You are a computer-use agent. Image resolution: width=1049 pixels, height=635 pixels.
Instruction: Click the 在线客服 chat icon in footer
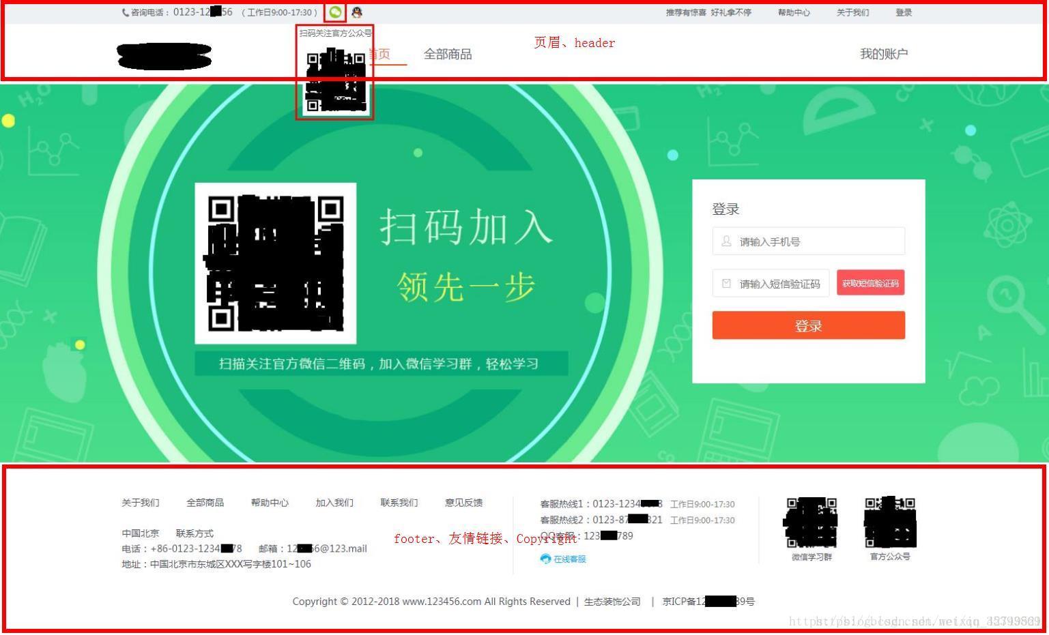point(545,559)
